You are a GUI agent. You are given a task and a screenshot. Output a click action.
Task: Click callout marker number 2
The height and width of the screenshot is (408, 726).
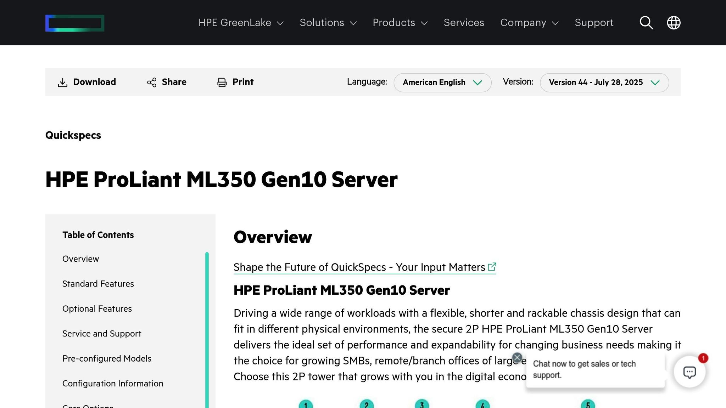point(367,404)
